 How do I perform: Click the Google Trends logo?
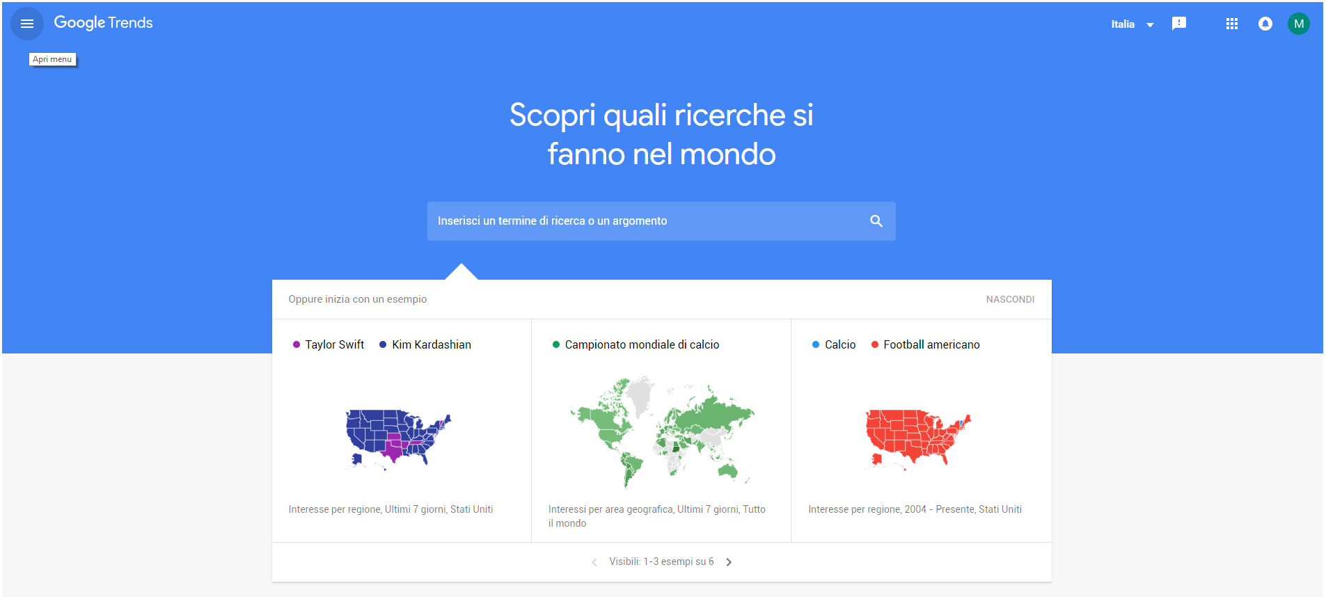tap(103, 22)
